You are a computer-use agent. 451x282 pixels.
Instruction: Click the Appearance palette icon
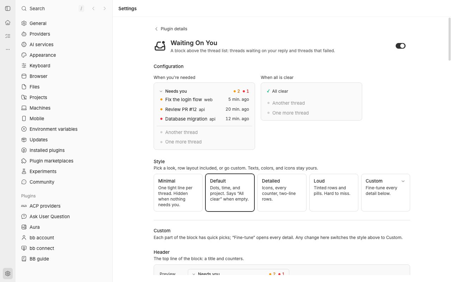pyautogui.click(x=24, y=55)
